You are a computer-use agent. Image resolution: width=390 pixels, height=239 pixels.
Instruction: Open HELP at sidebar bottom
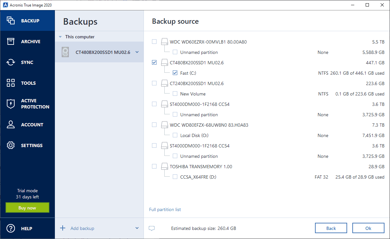tap(28, 228)
